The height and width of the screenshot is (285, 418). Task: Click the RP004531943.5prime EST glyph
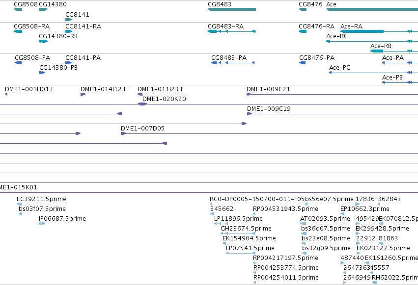(254, 214)
